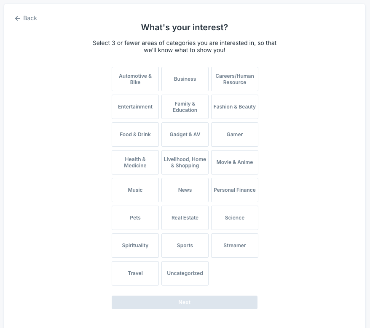
Task: Pick Livelihood, Home & Shopping tile
Action: (x=185, y=162)
